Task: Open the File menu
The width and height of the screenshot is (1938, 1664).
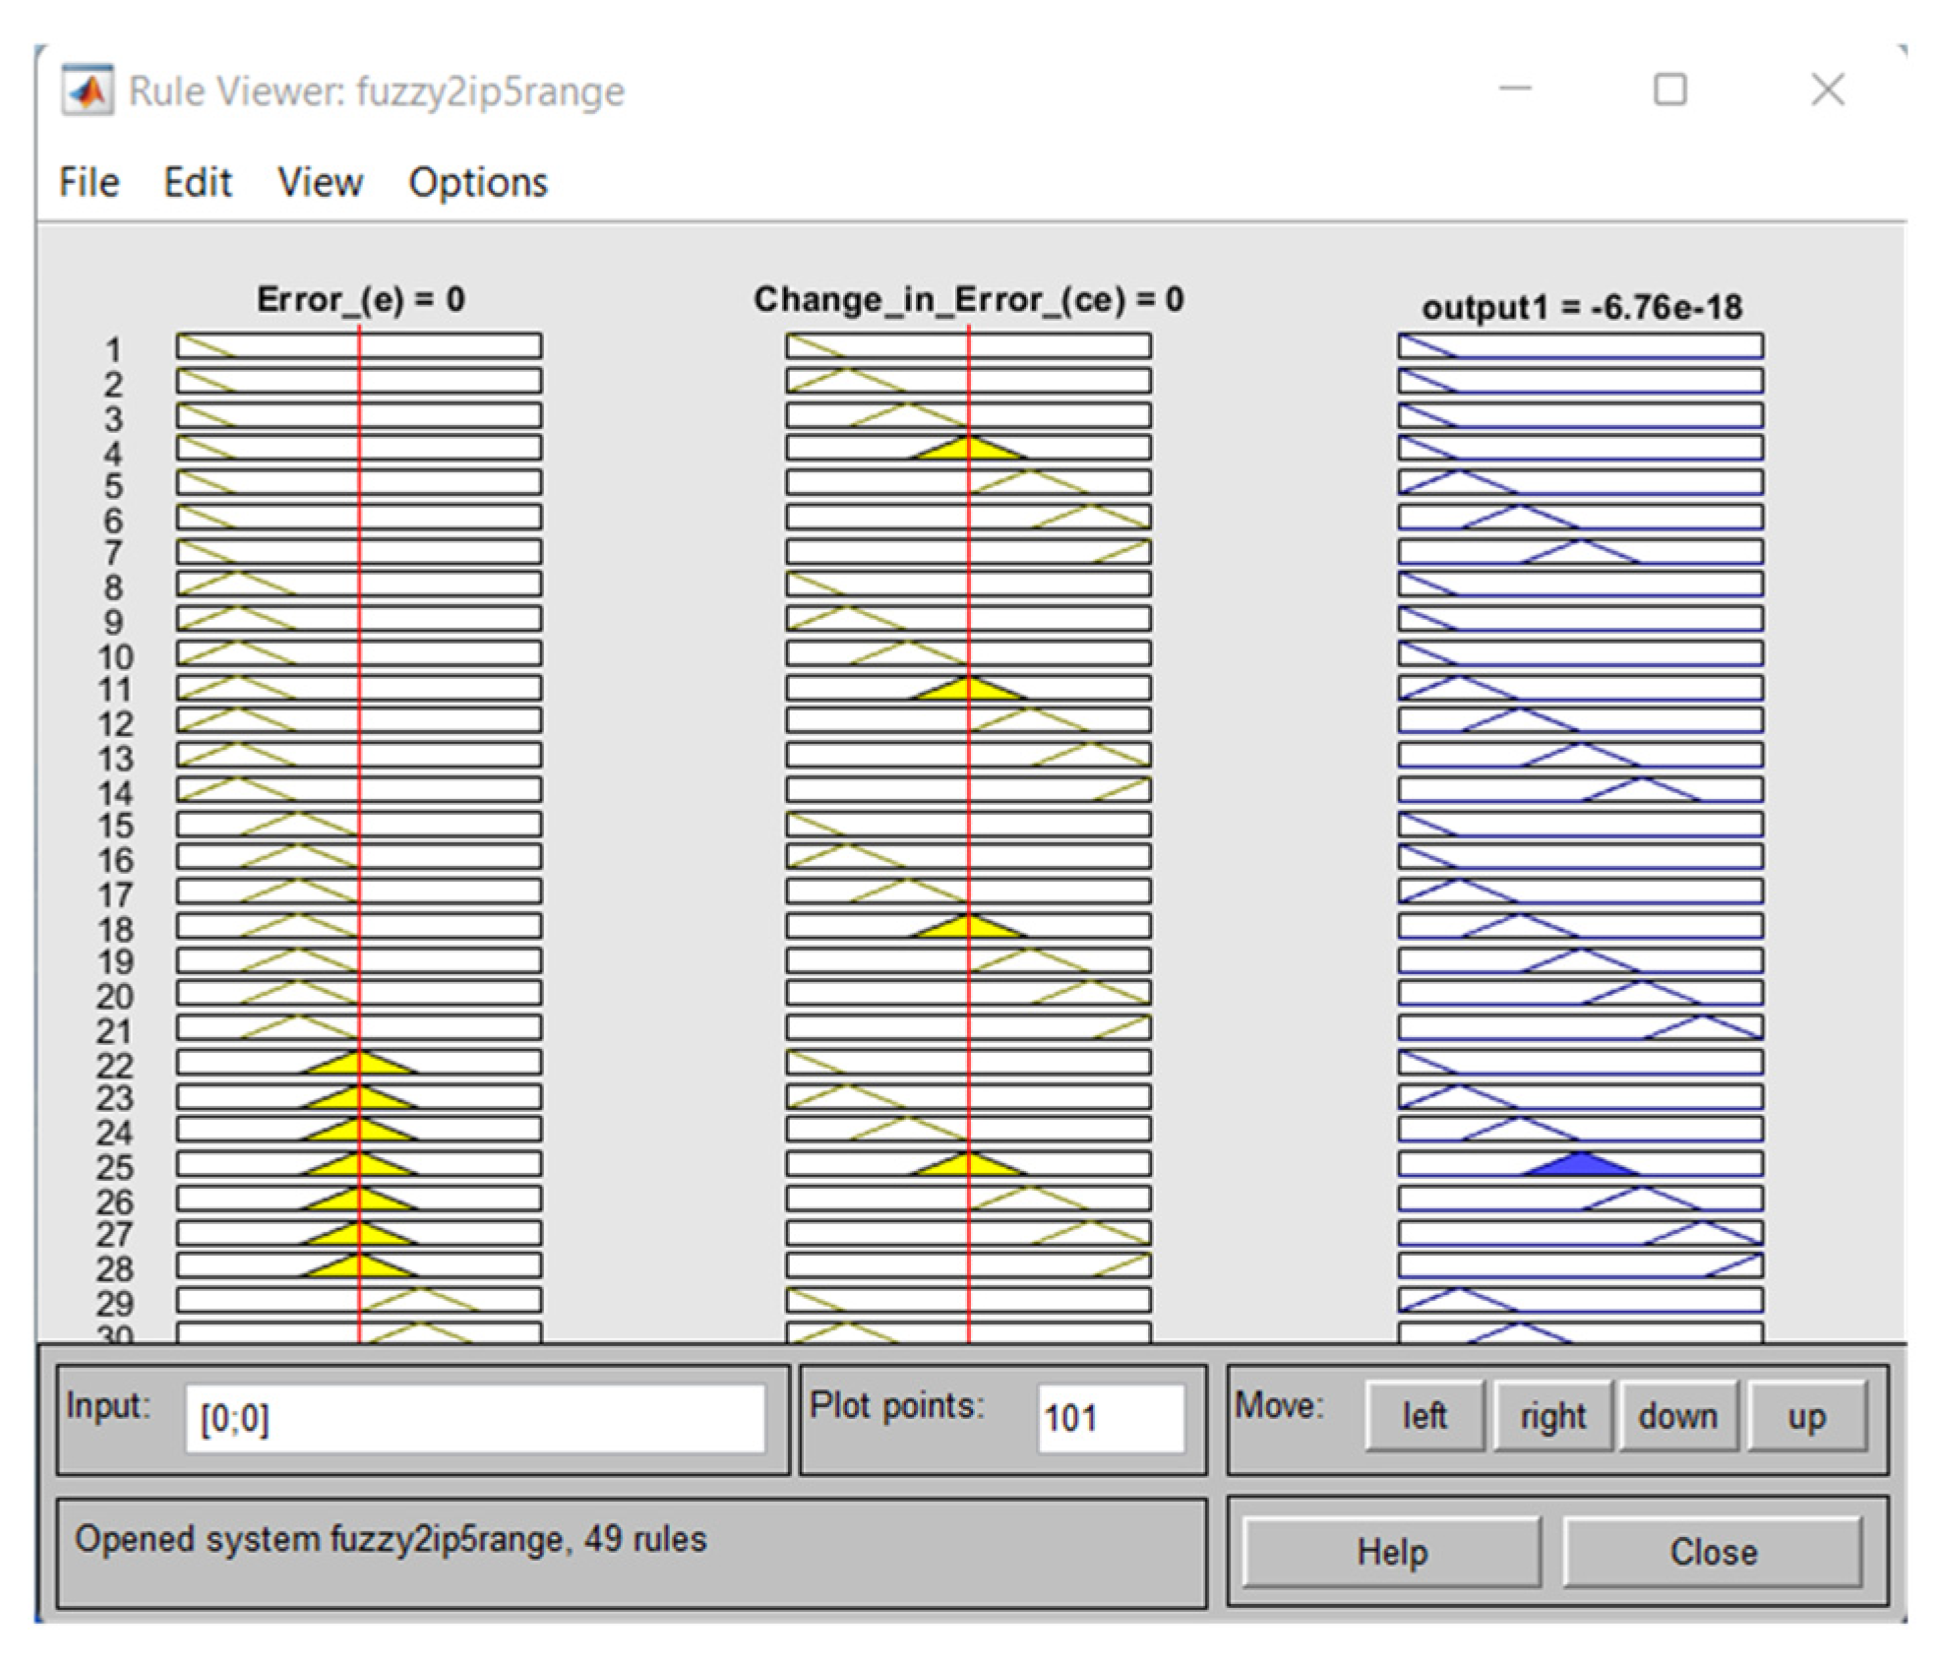Action: (x=89, y=183)
